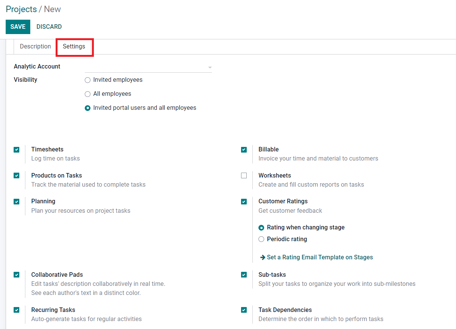The width and height of the screenshot is (456, 329).
Task: Disable the Sub-tasks checkbox
Action: pos(244,275)
